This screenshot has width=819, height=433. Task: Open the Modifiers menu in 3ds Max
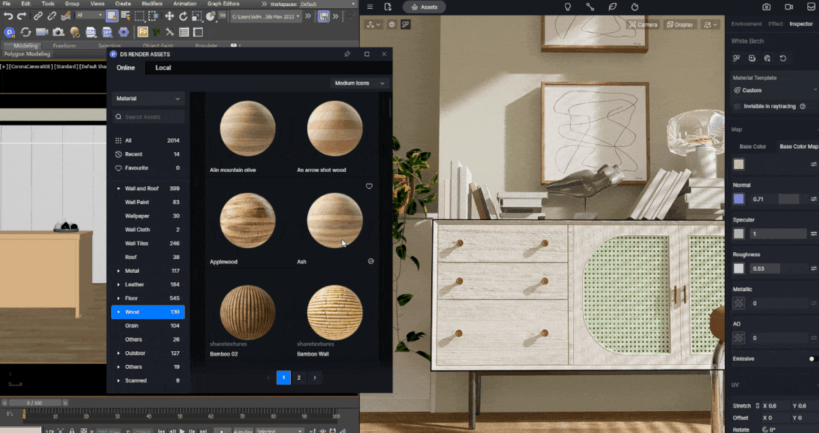(x=152, y=3)
